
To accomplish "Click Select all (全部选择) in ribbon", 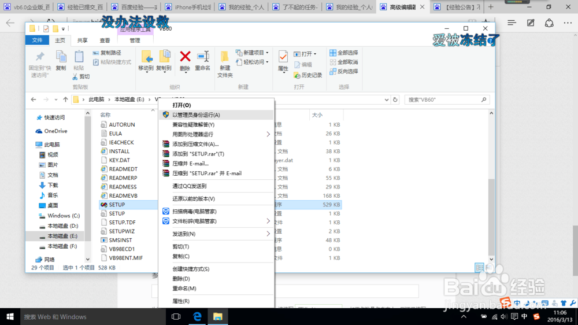I will (343, 53).
